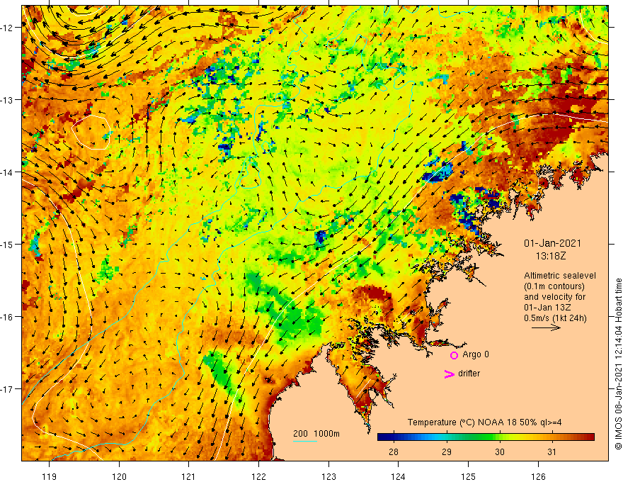Click the latitude -12 axis label
623x482 pixels.
click(7, 28)
